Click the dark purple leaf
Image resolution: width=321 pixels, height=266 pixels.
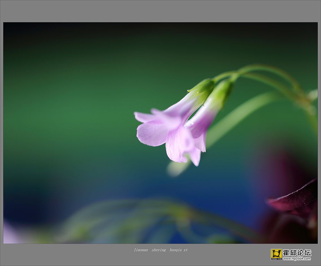click(293, 196)
